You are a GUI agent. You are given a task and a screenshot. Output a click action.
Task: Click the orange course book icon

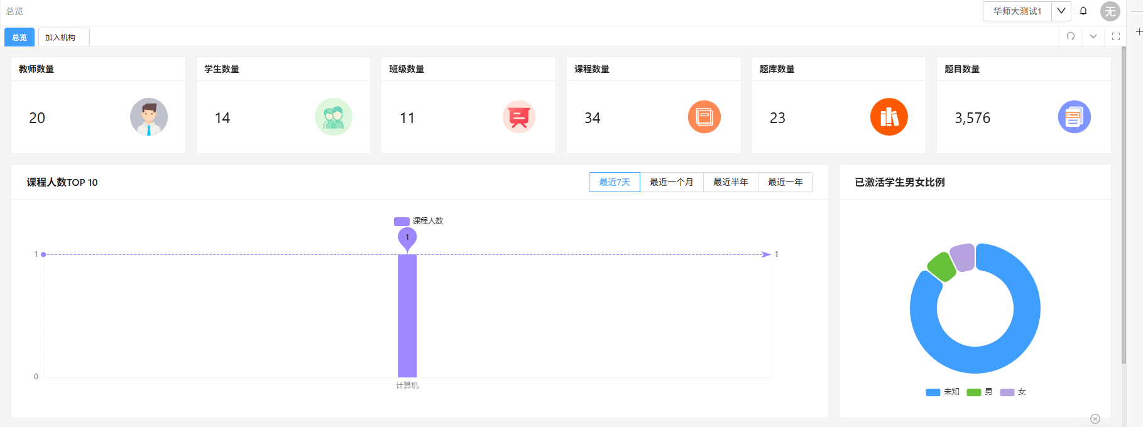pos(704,117)
